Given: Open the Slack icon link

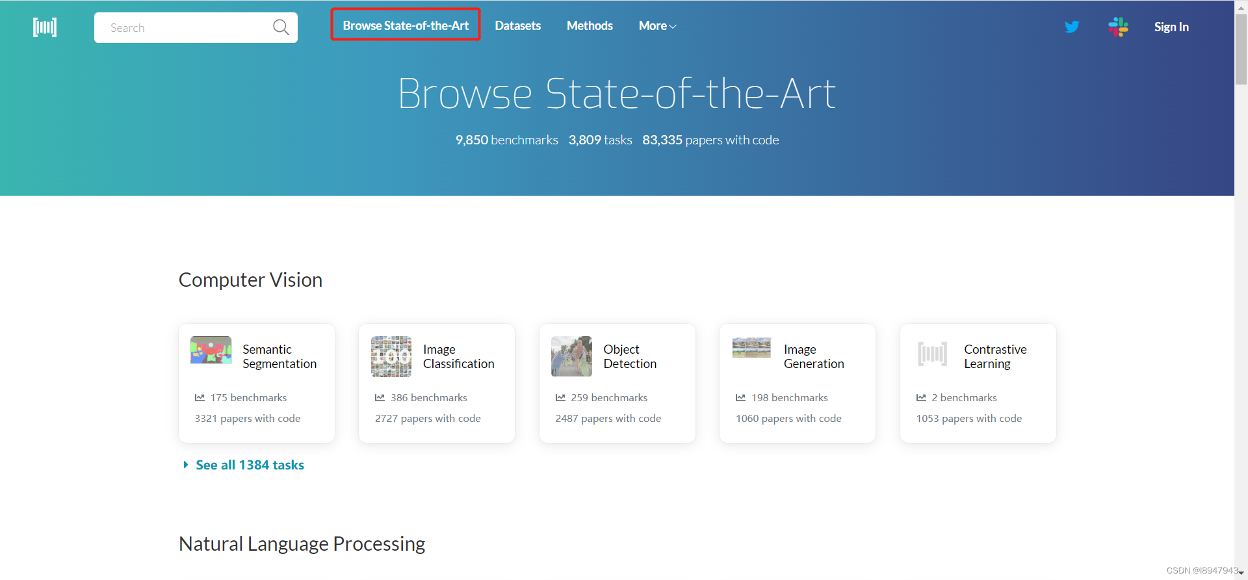Looking at the screenshot, I should (x=1118, y=27).
